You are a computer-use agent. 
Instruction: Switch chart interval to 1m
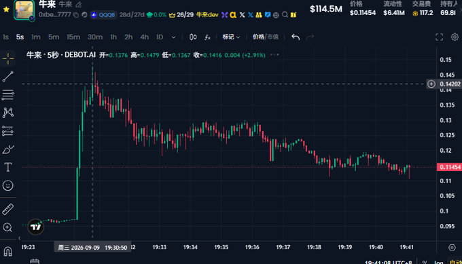[36, 37]
